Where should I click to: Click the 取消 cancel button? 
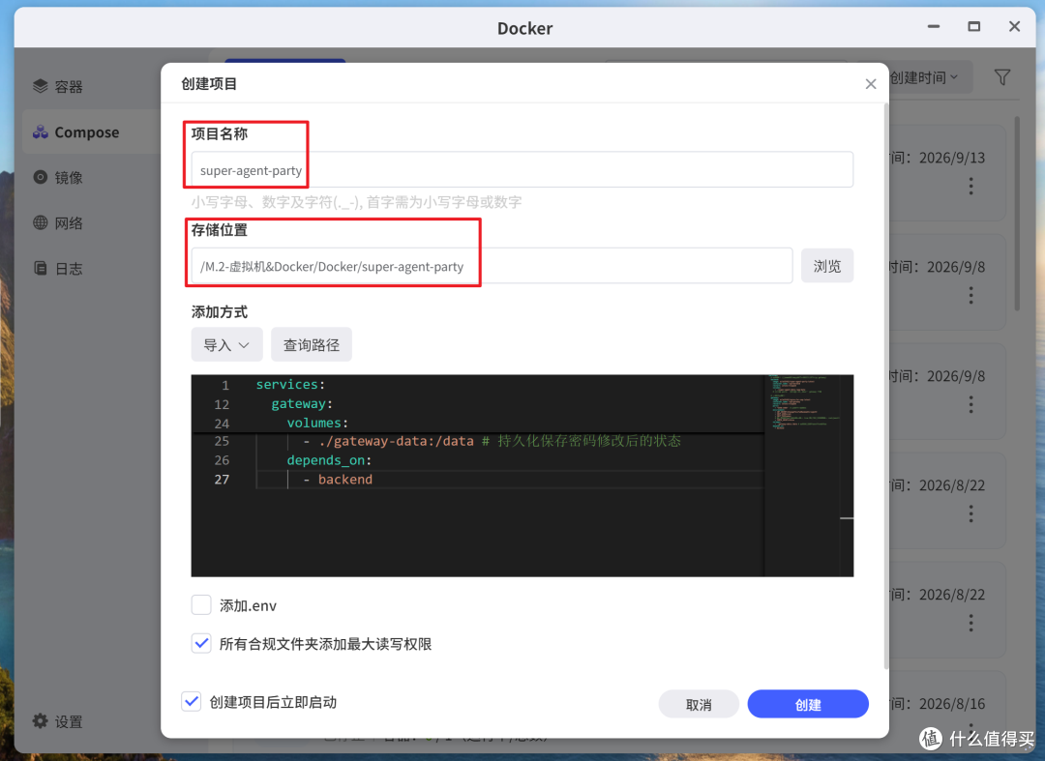click(x=699, y=704)
